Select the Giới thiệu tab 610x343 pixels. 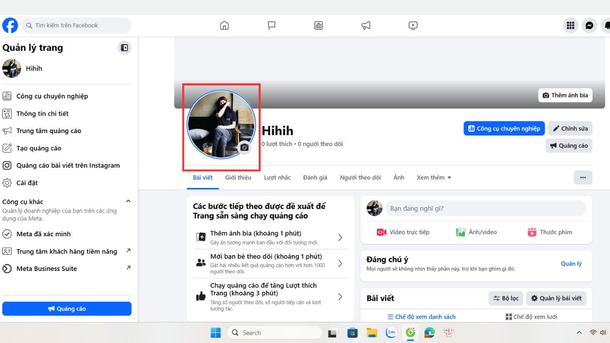click(x=238, y=177)
